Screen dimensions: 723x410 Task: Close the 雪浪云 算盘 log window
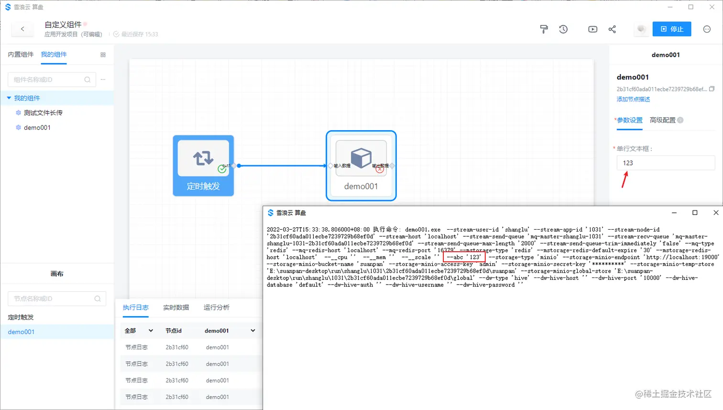click(716, 213)
